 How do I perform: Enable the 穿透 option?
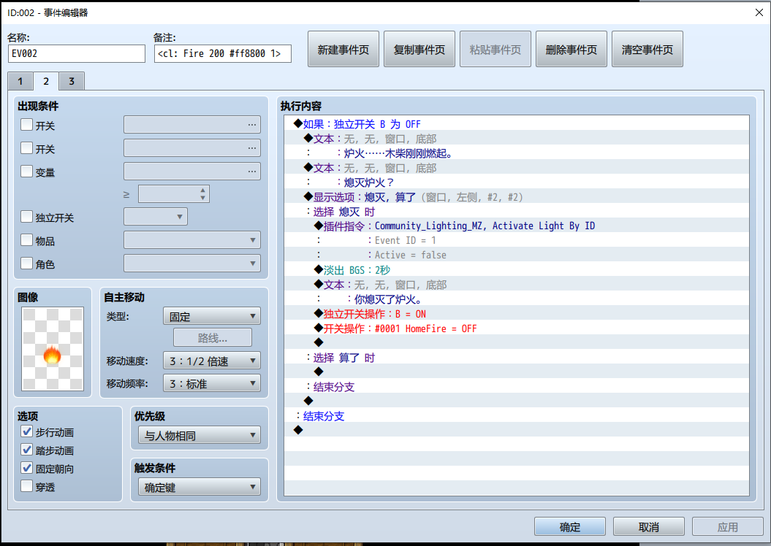click(26, 486)
